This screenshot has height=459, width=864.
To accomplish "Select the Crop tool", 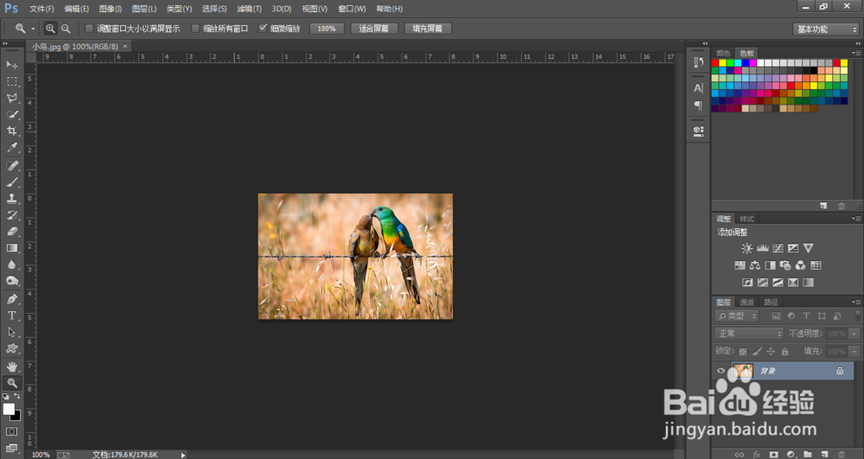I will (x=11, y=131).
